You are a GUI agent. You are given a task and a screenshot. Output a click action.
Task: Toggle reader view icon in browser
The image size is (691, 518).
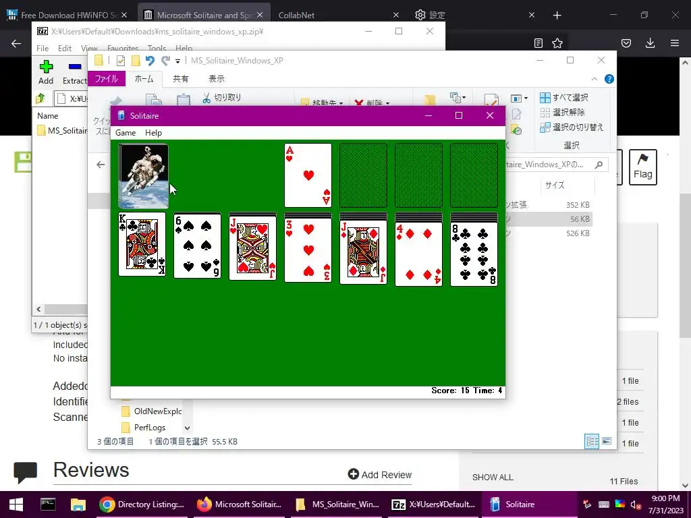pos(538,43)
